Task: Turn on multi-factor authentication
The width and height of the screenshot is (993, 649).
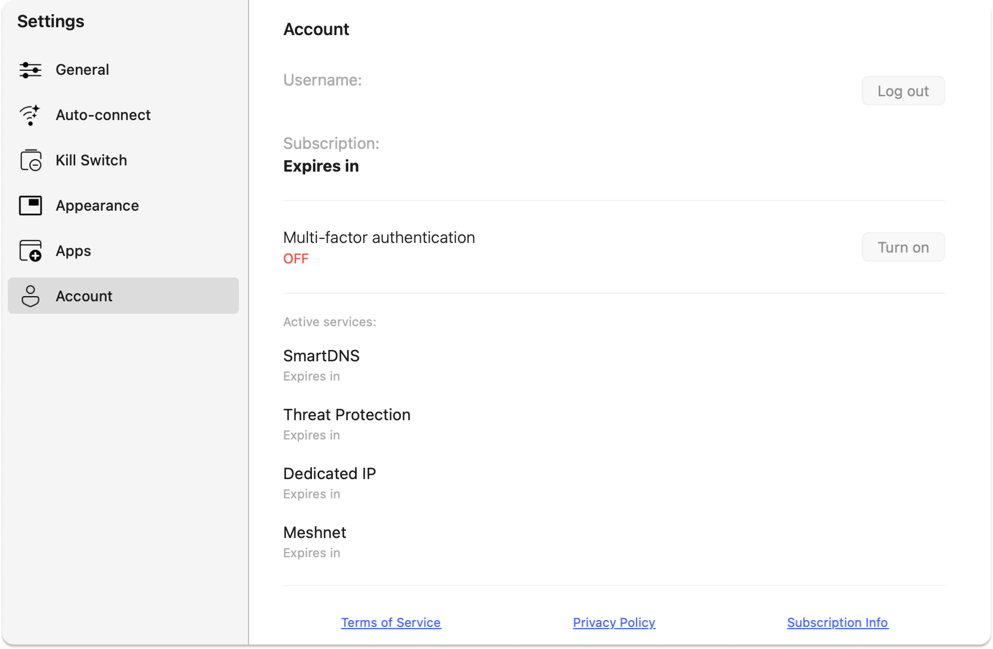Action: pyautogui.click(x=903, y=247)
